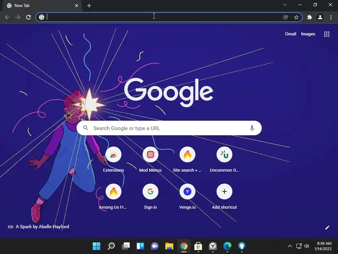Click the back navigation arrow
Screen dimensions: 338x254
(7, 17)
